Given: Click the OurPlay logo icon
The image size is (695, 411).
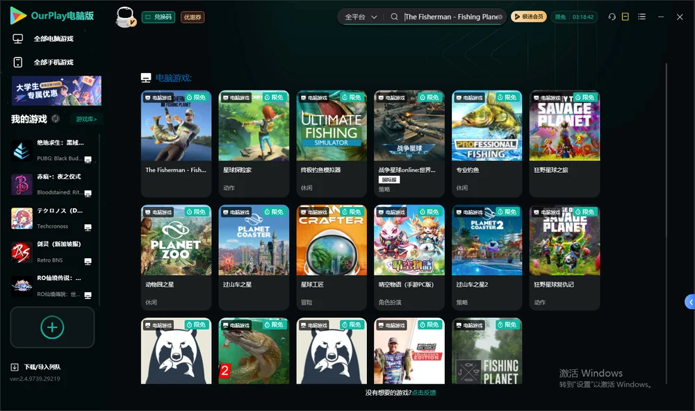Looking at the screenshot, I should click(18, 15).
